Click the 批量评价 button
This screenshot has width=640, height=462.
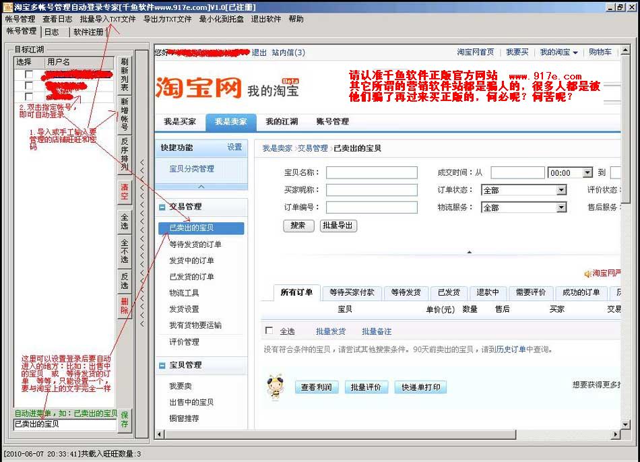366,387
